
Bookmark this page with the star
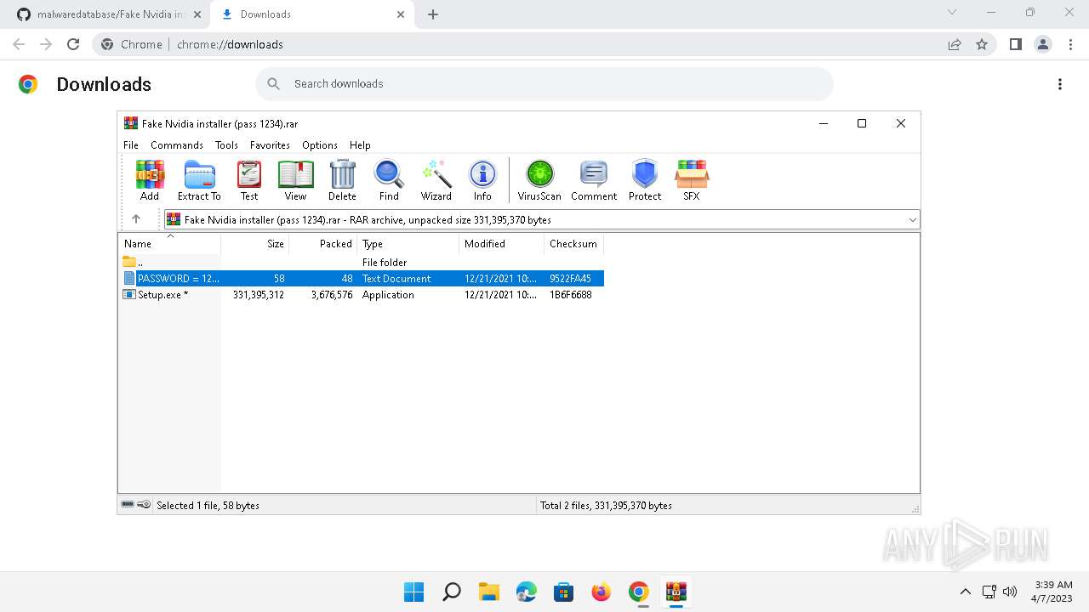pos(982,44)
